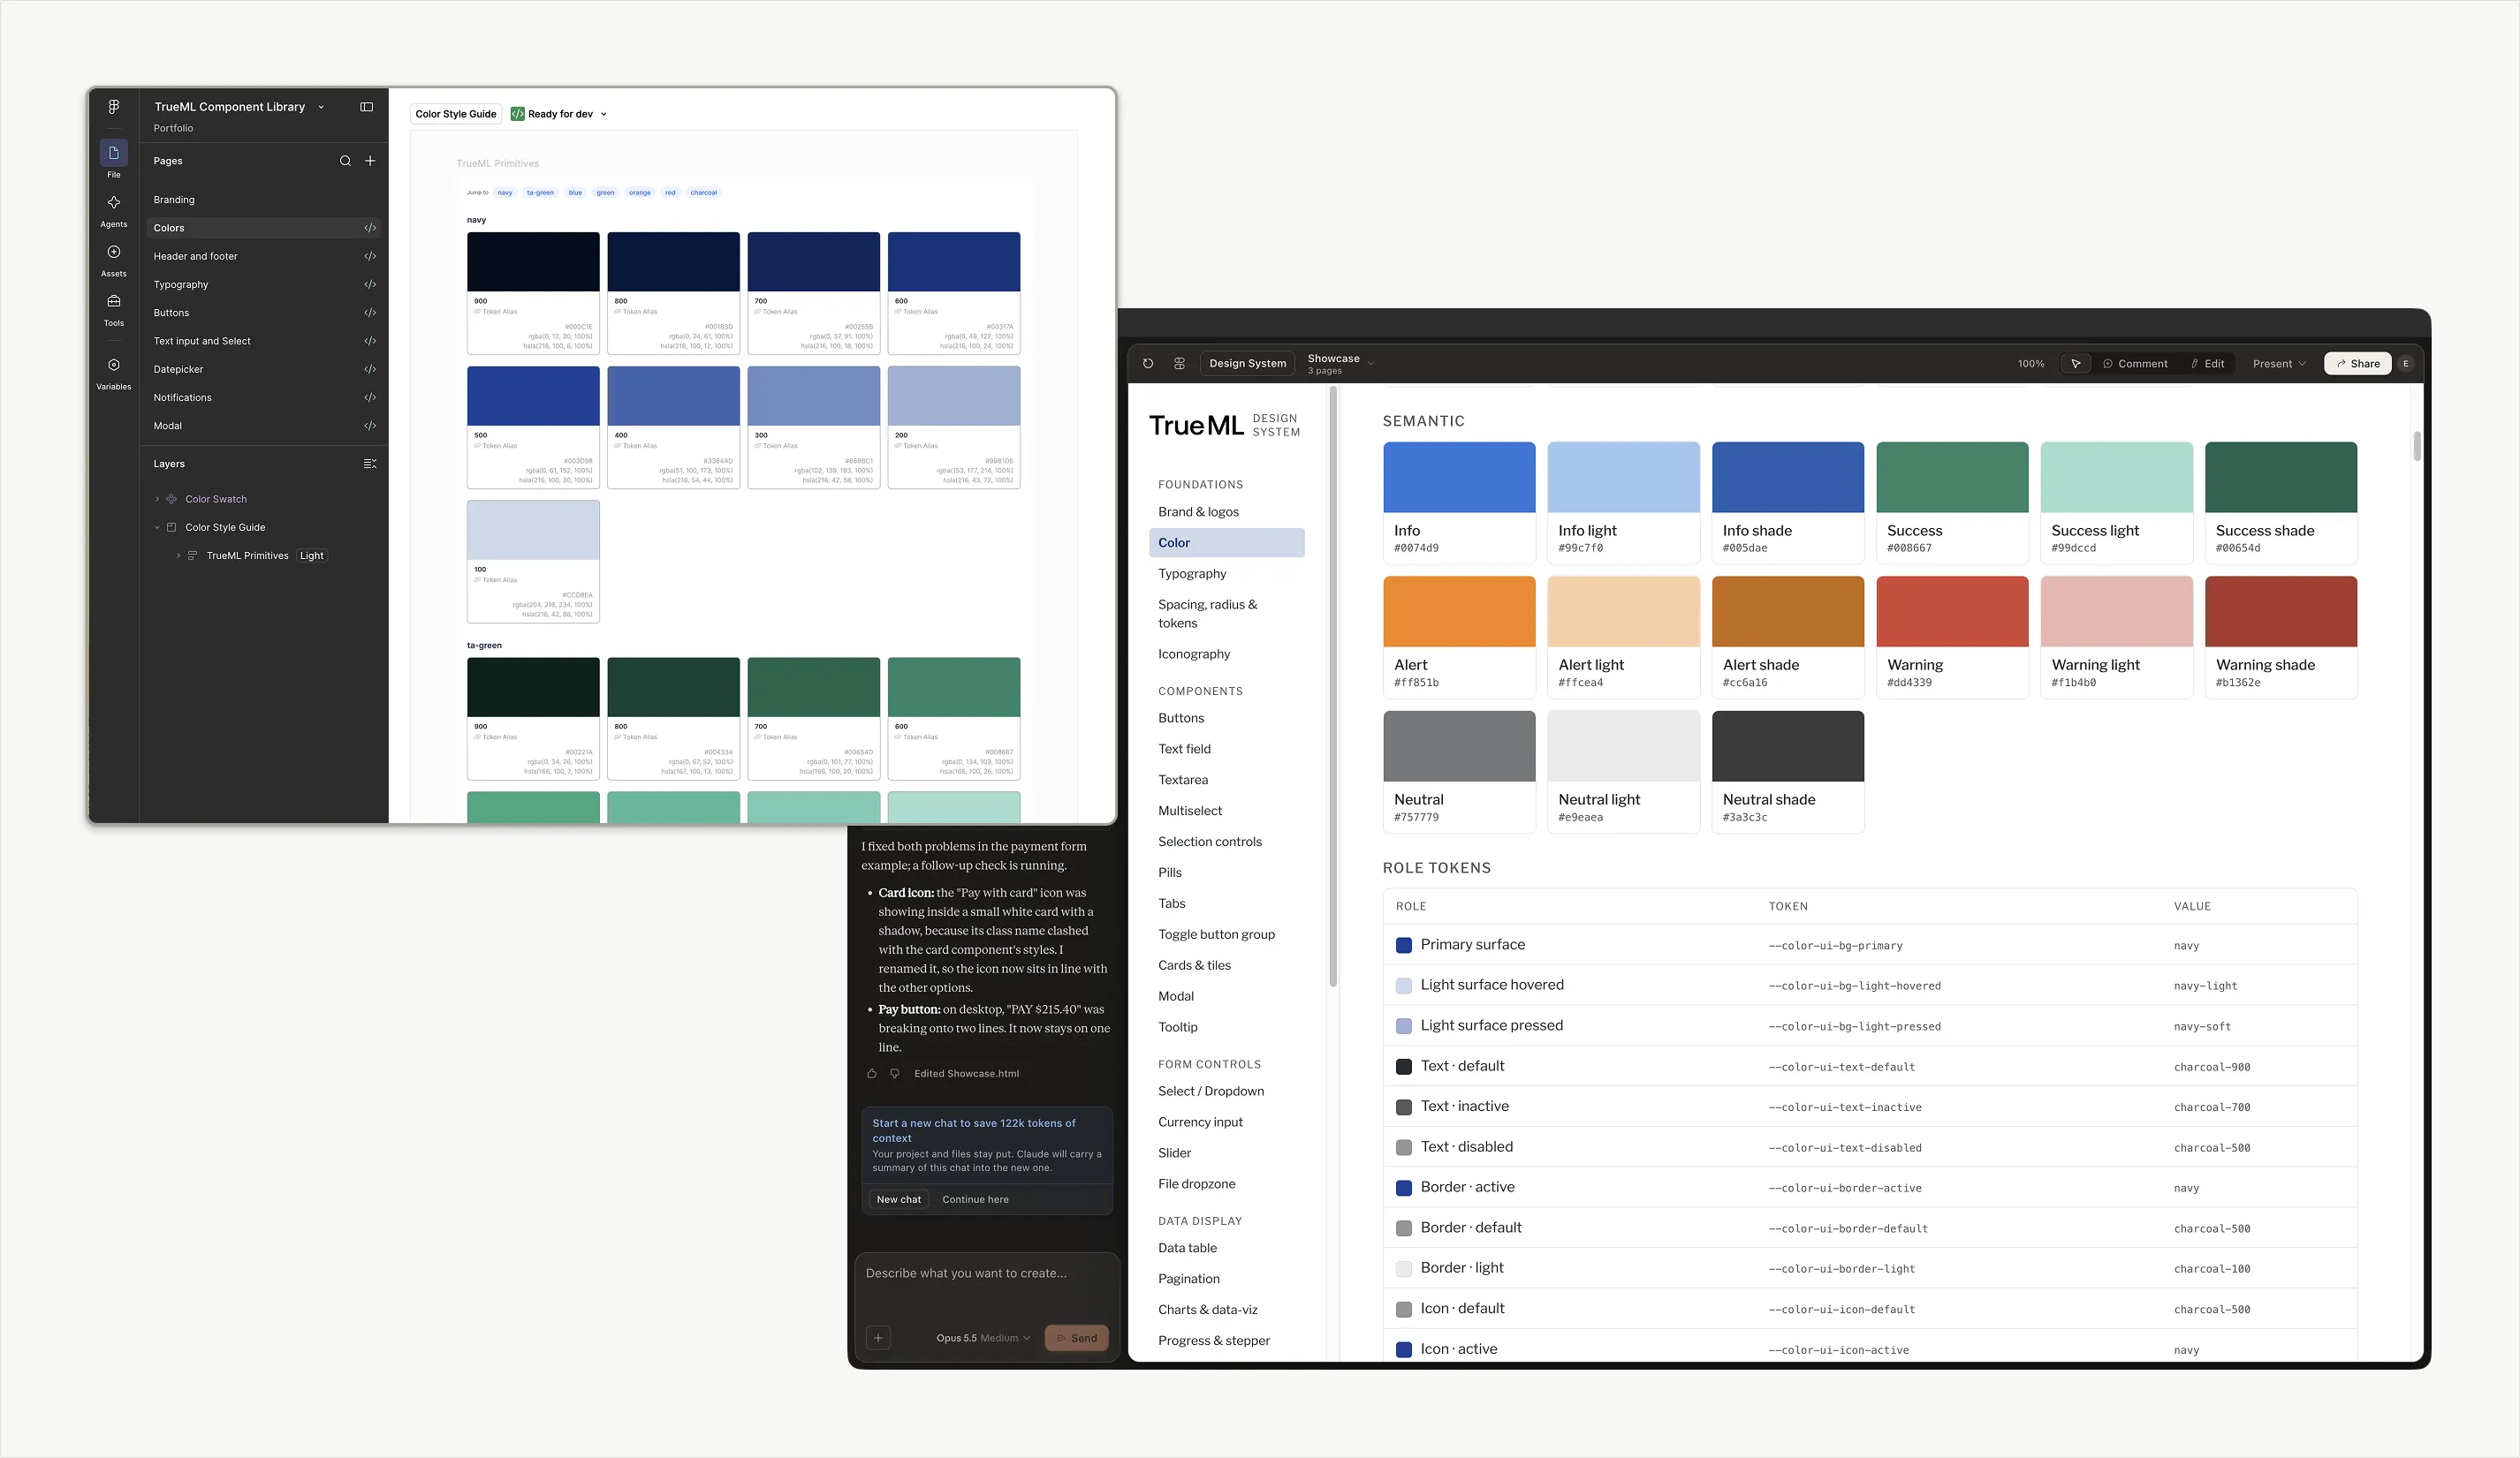Toggle the sidebar layout icon beside library title

tap(367, 107)
